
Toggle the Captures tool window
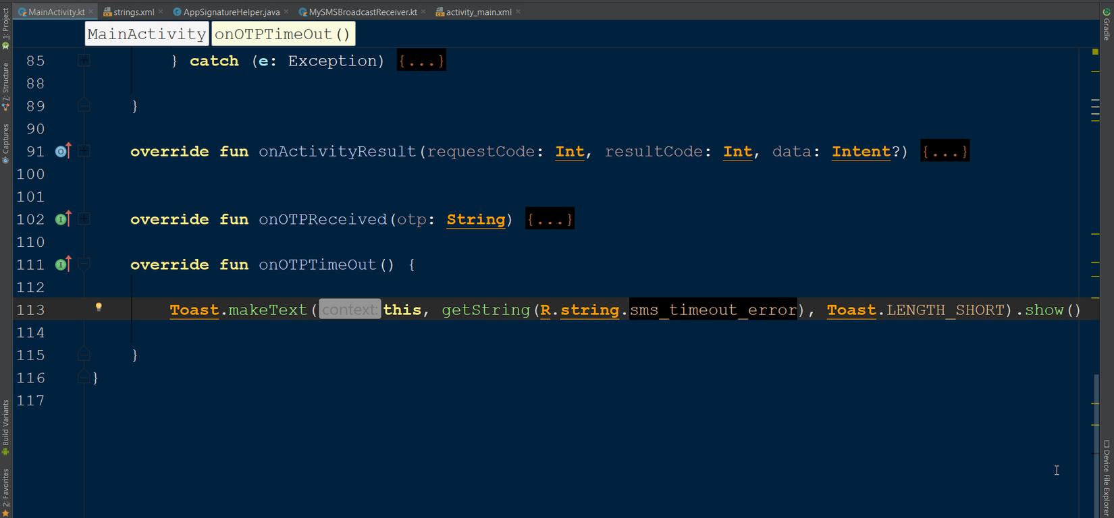pos(5,142)
